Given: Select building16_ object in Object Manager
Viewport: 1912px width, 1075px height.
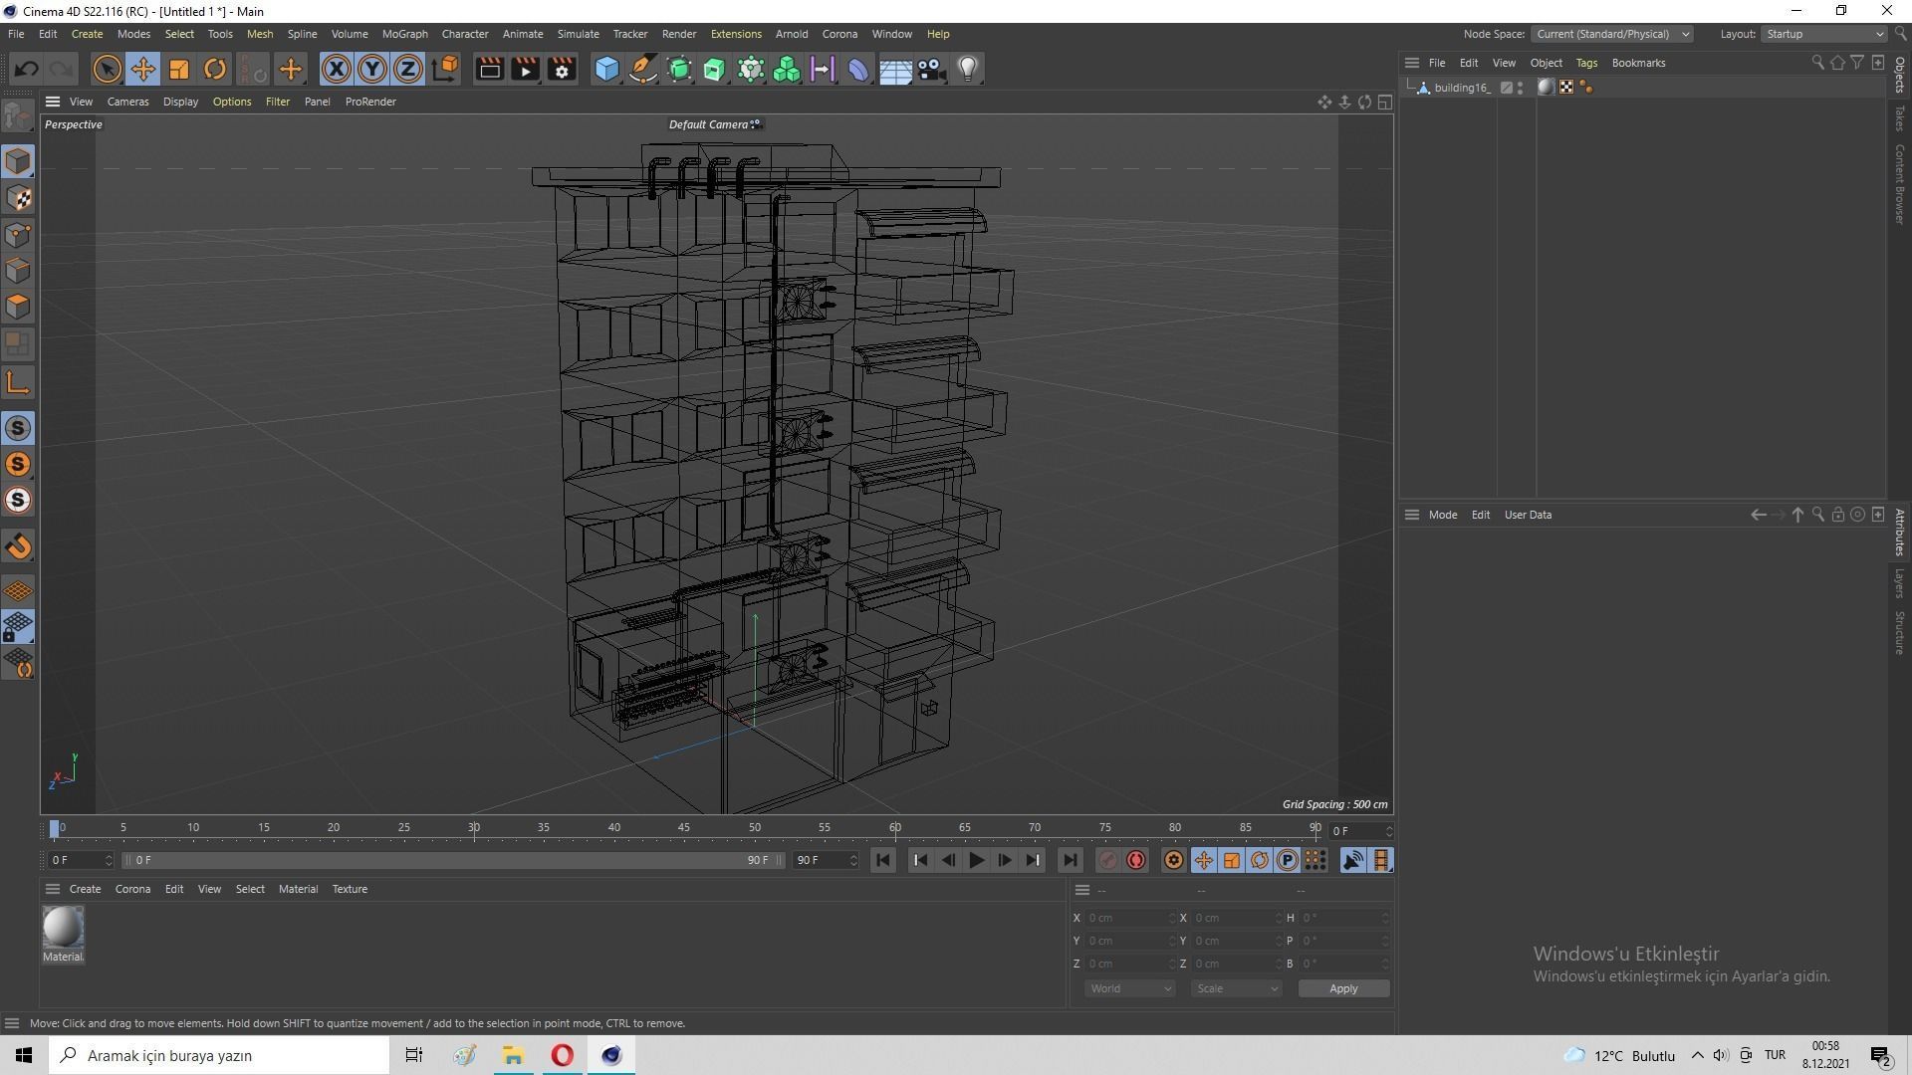Looking at the screenshot, I should pyautogui.click(x=1461, y=88).
